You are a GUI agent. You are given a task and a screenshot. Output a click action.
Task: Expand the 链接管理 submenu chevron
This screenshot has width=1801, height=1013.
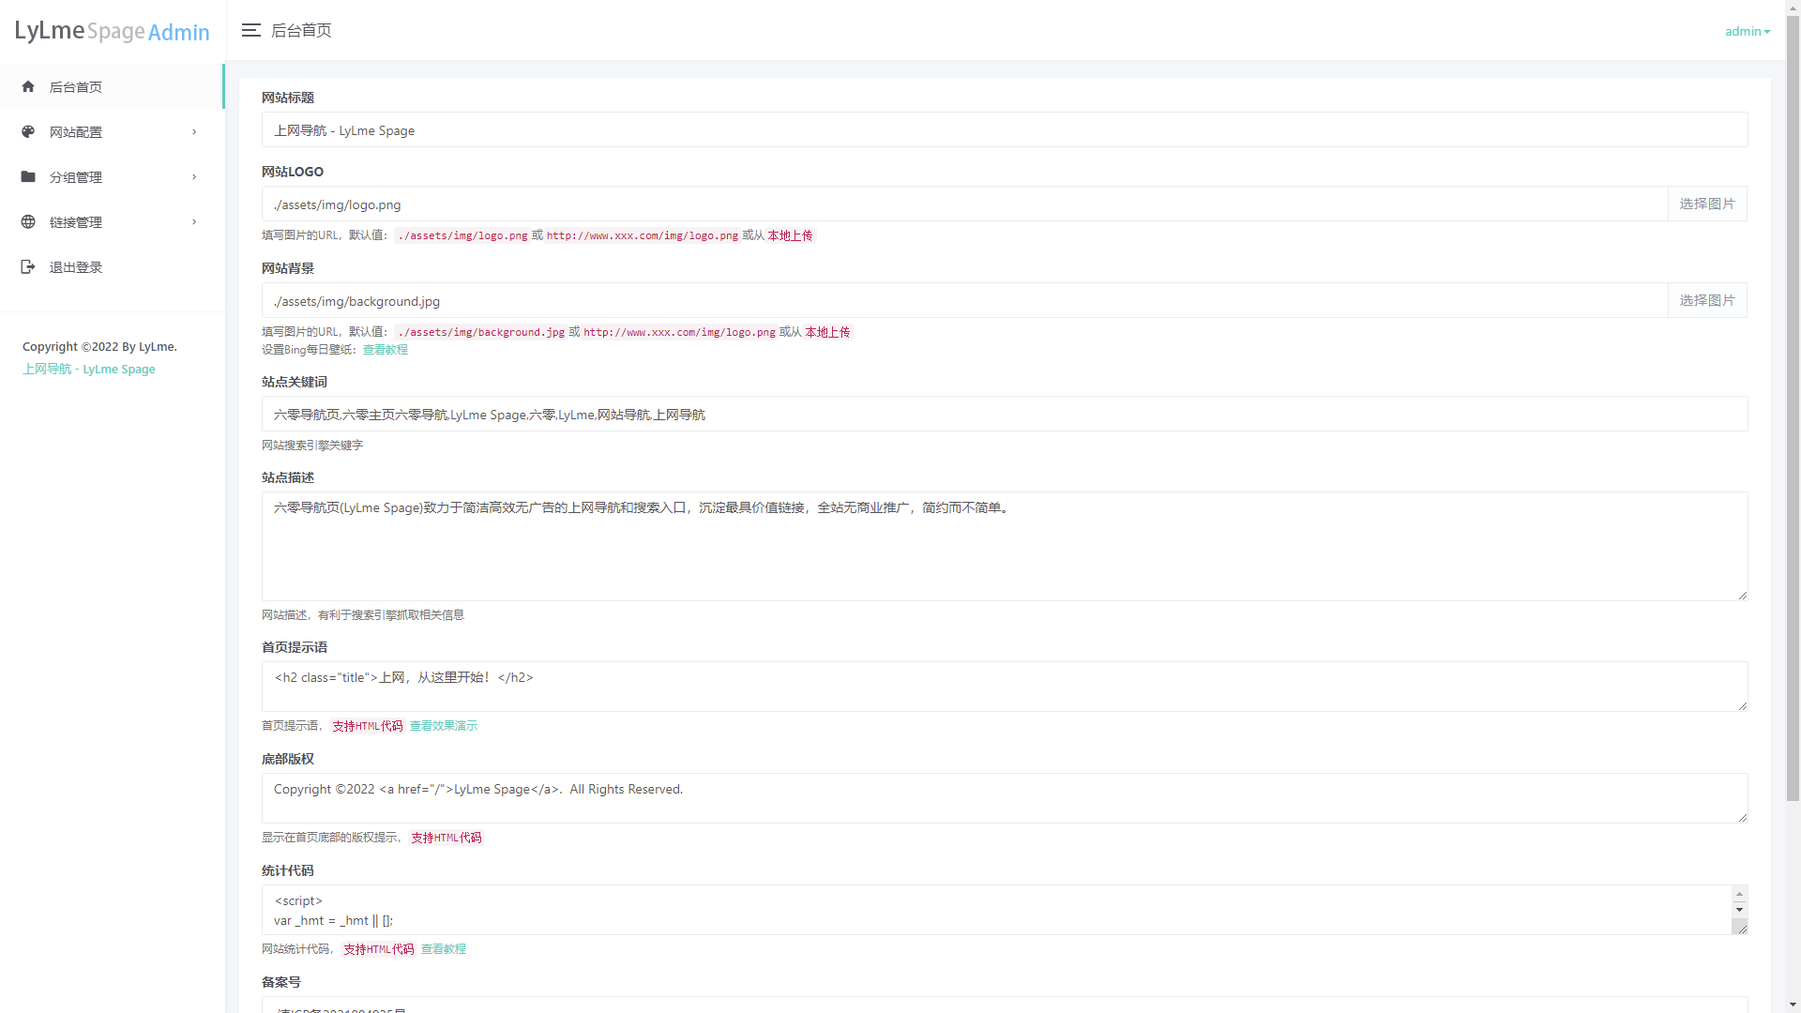pyautogui.click(x=194, y=221)
